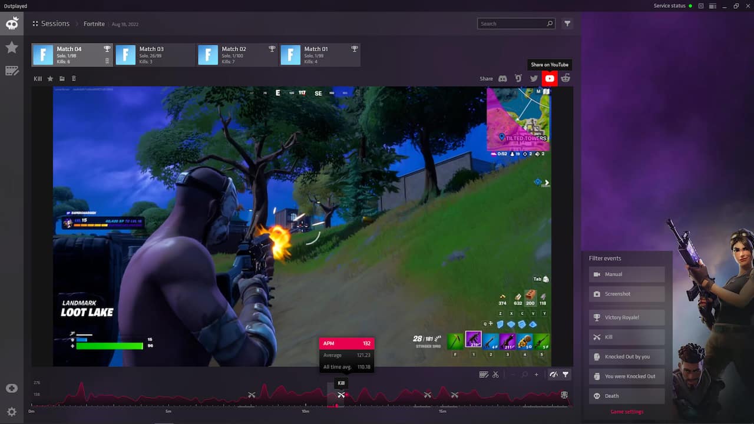
Task: Select the Match 04 session tab
Action: (72, 55)
